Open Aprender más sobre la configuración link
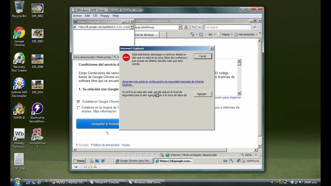 (163, 83)
